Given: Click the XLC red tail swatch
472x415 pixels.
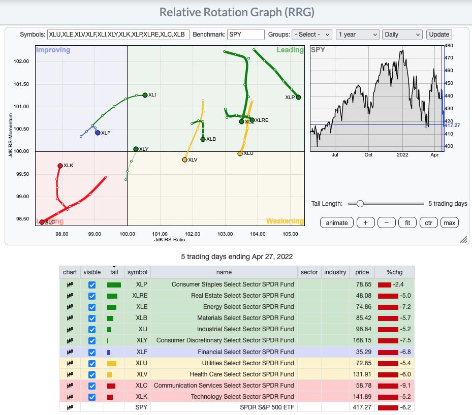Looking at the screenshot, I should tap(111, 386).
